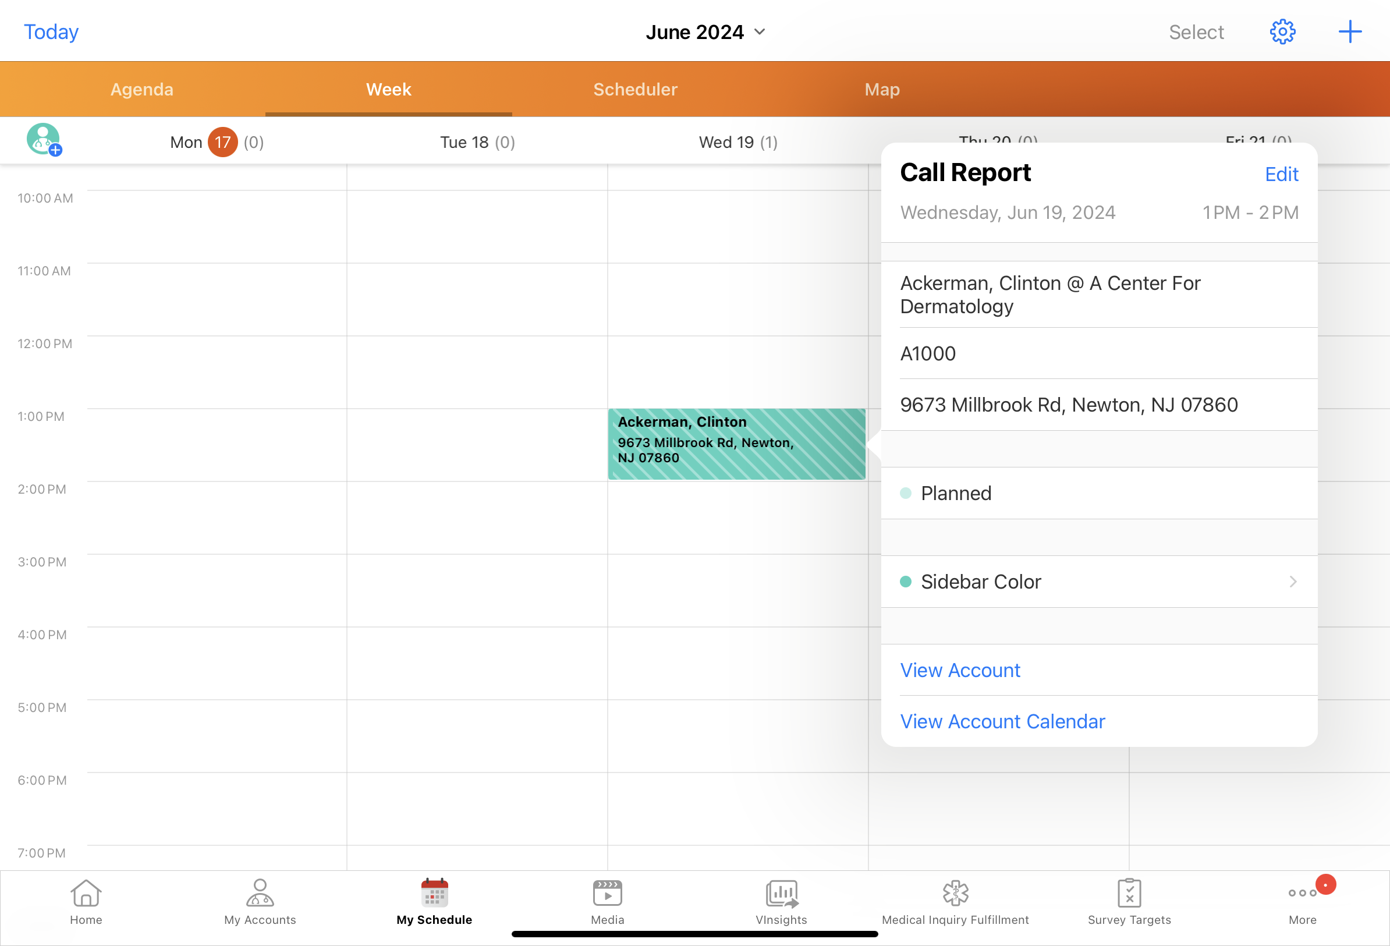Open My Accounts icon
Image resolution: width=1390 pixels, height=946 pixels.
click(x=260, y=894)
